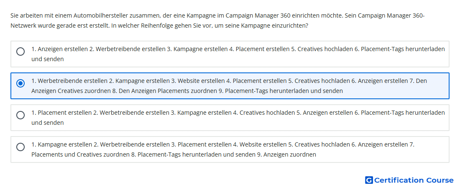
Task: Click 'Campaign Manager 360 einrichten' in the question
Action: (262, 15)
